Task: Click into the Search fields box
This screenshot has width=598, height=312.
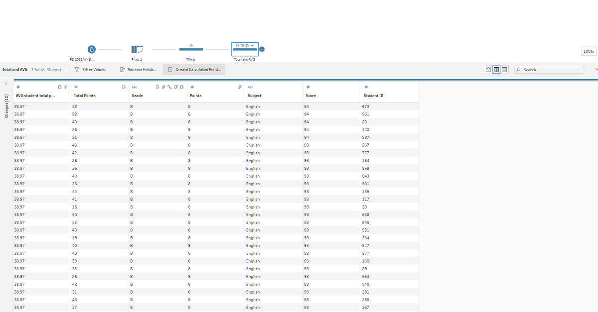Action: click(x=549, y=70)
